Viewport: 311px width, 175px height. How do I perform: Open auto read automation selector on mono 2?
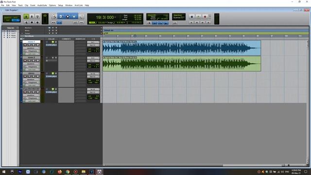tap(33, 70)
